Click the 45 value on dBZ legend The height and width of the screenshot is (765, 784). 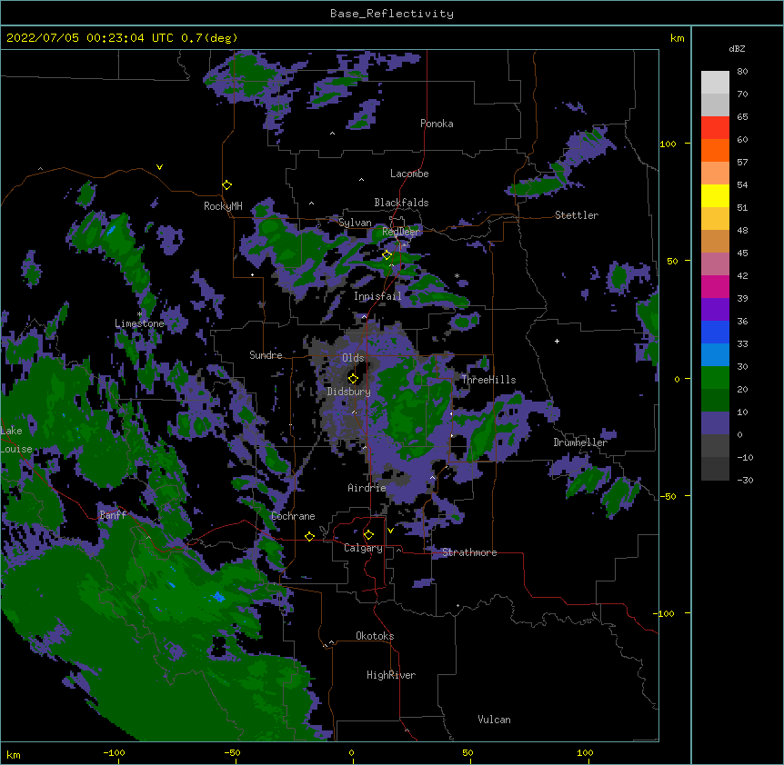[x=742, y=253]
